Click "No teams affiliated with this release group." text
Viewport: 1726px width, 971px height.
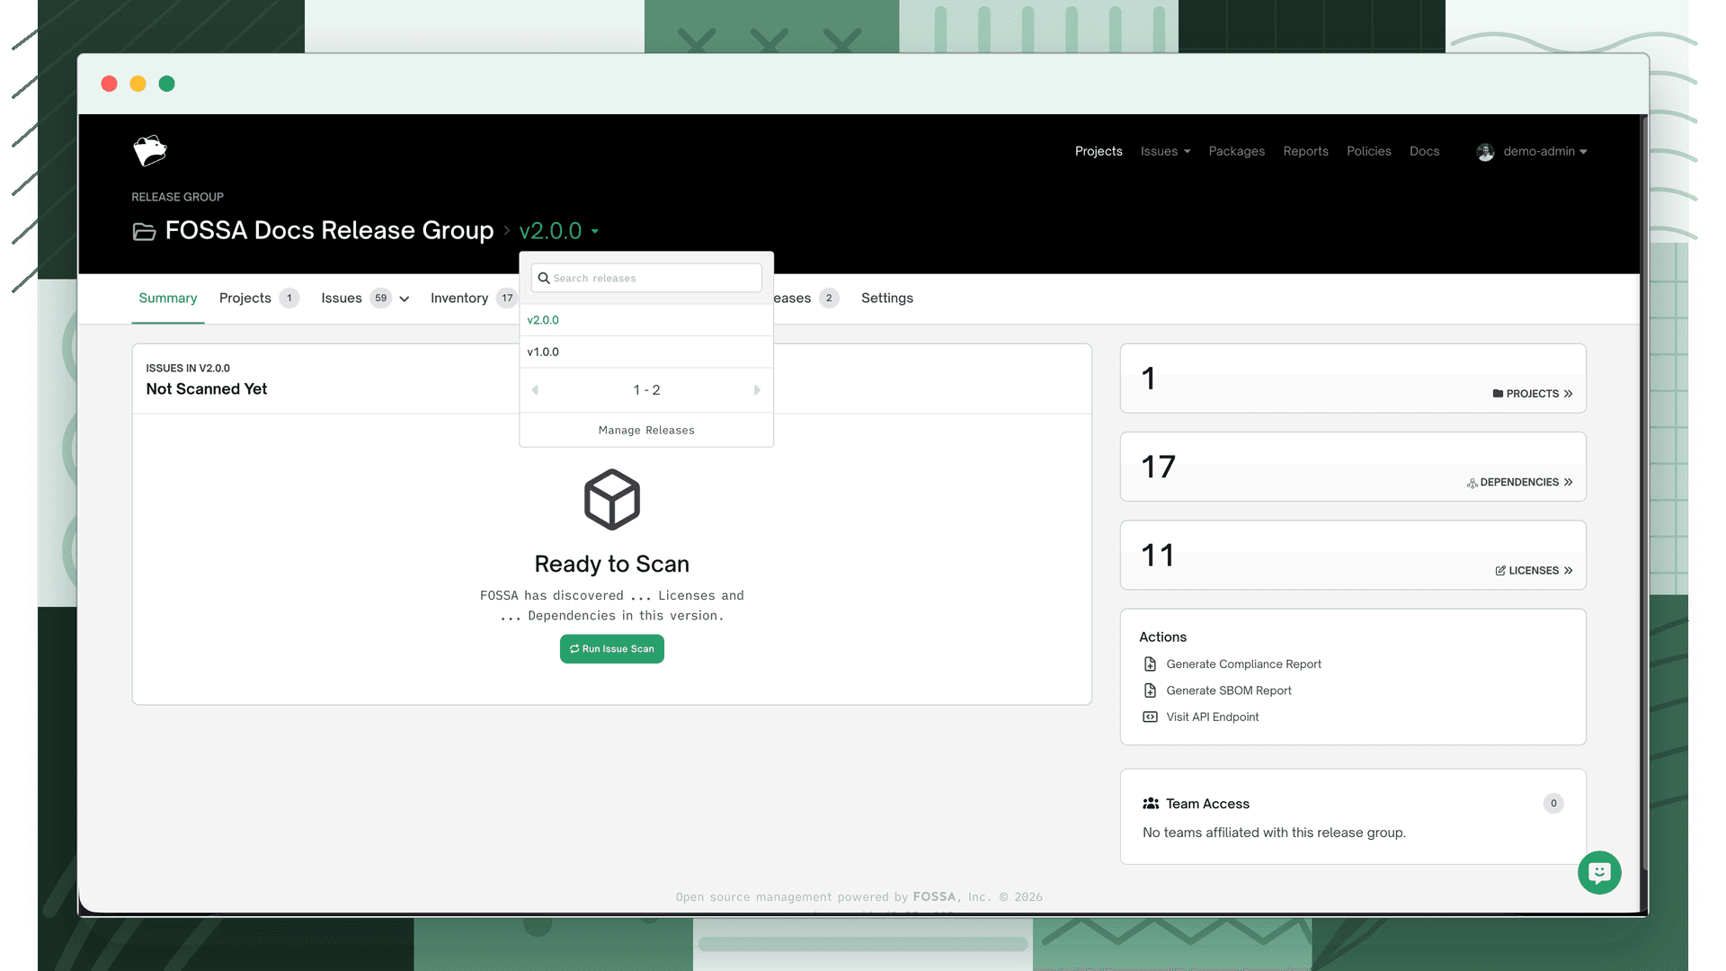coord(1274,833)
